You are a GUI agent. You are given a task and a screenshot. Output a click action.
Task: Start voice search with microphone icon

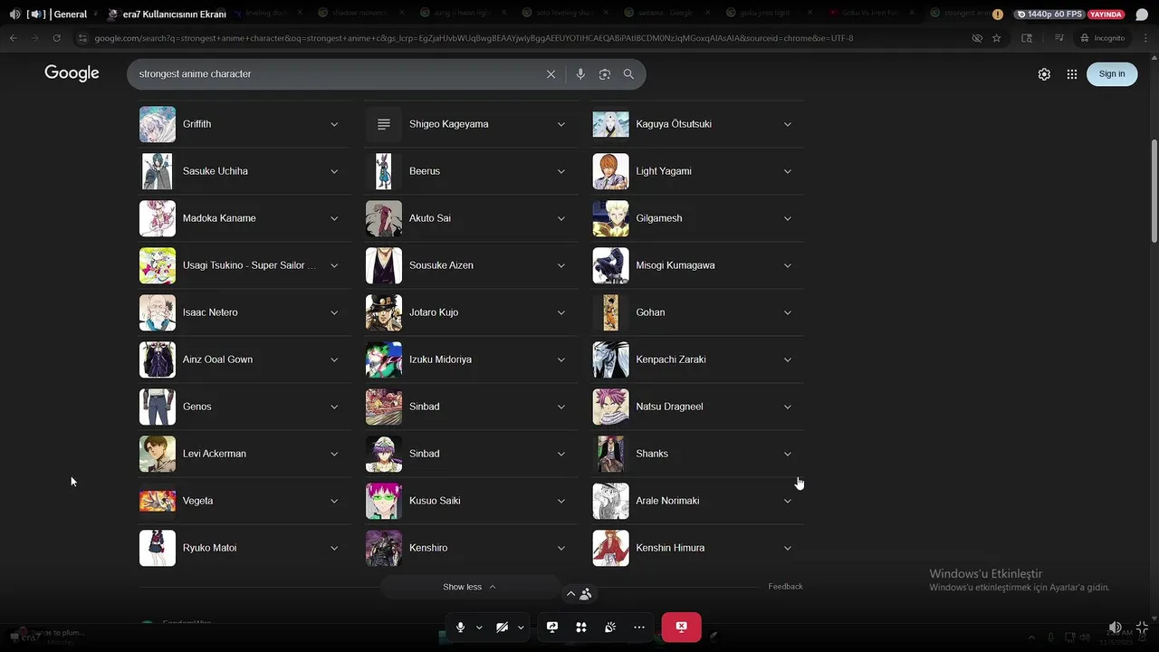580,74
